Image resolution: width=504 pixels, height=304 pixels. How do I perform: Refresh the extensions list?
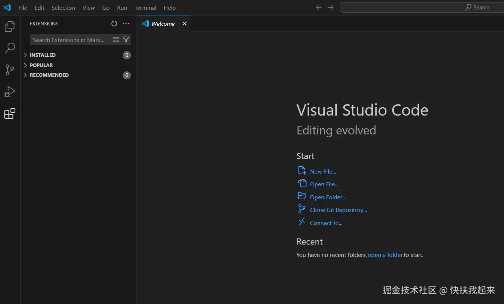[x=114, y=24]
